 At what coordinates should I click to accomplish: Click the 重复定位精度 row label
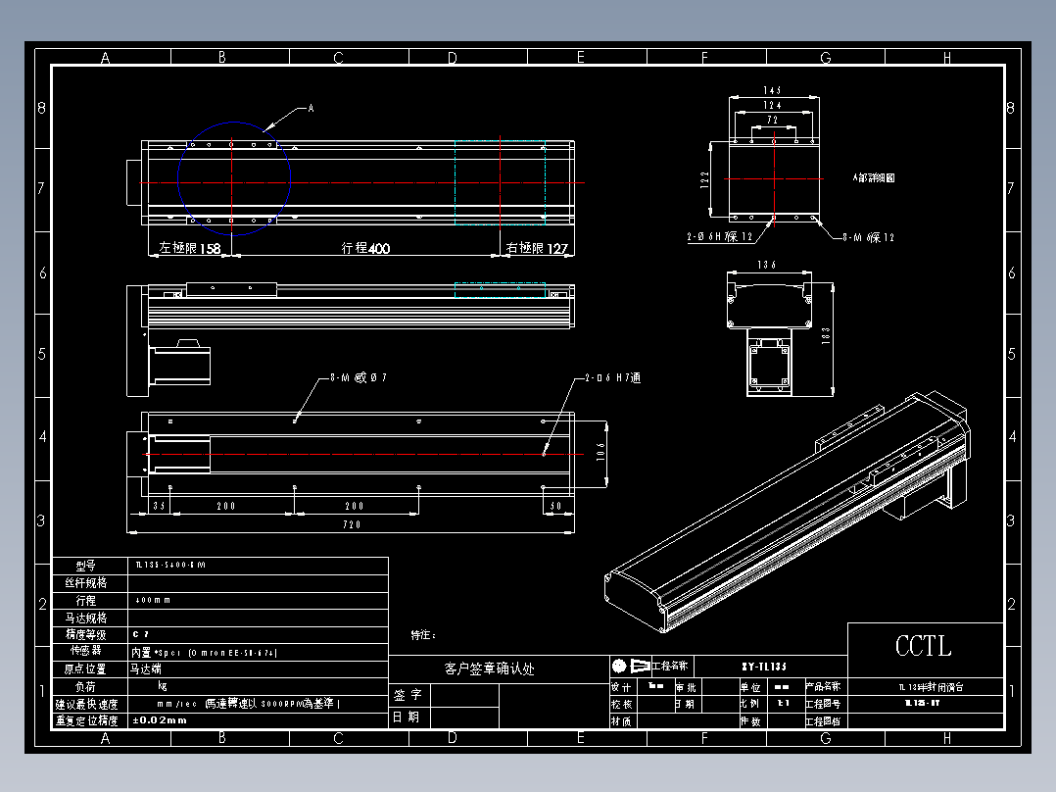tap(86, 720)
